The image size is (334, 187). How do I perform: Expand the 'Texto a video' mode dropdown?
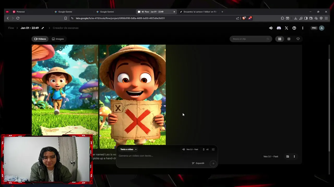click(x=128, y=149)
